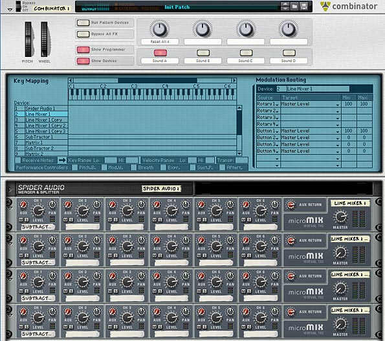Click Master knob on bottom Line Mixer
The image size is (385, 341).
(340, 324)
